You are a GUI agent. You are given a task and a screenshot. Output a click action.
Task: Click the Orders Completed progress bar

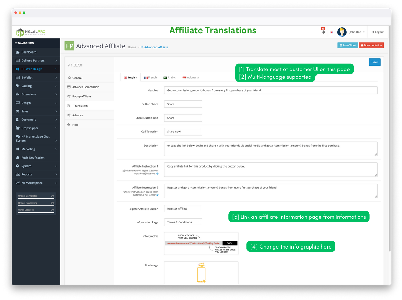click(36, 198)
